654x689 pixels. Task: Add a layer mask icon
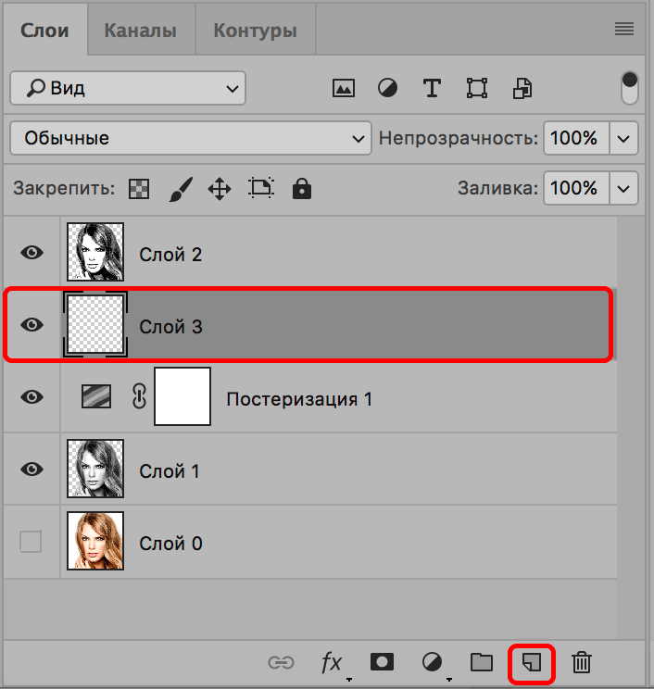pyautogui.click(x=381, y=662)
